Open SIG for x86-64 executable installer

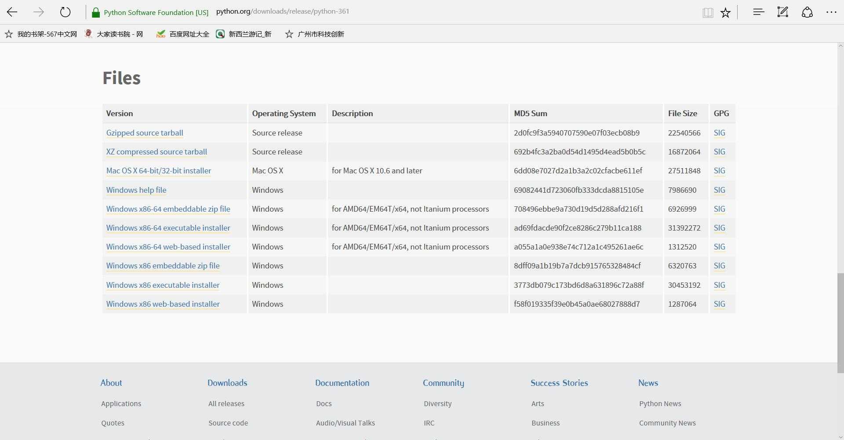[720, 228]
